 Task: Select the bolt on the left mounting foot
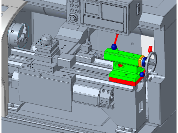click(12, 105)
